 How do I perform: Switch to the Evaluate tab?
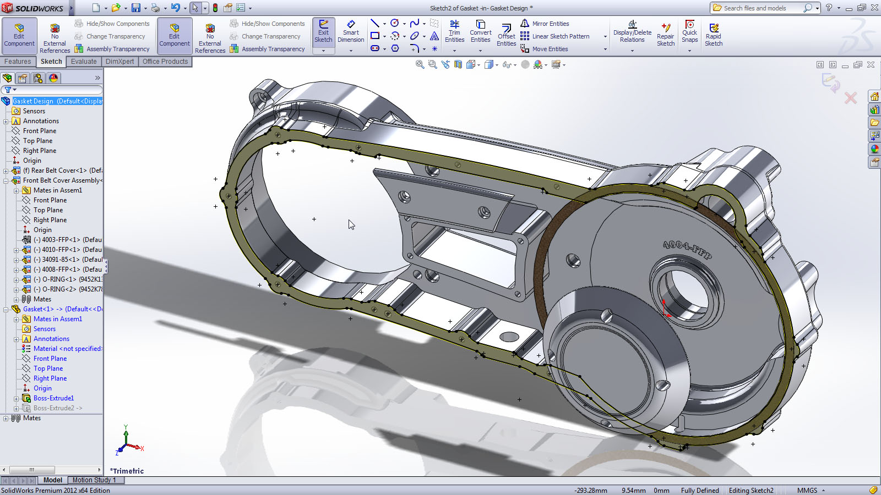pos(84,61)
